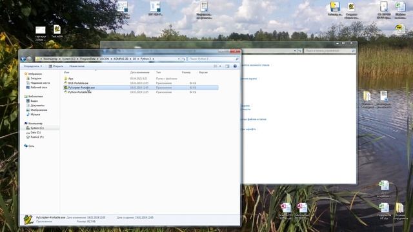Select Public1 (P:) network drive
The image size is (413, 232).
click(x=37, y=137)
